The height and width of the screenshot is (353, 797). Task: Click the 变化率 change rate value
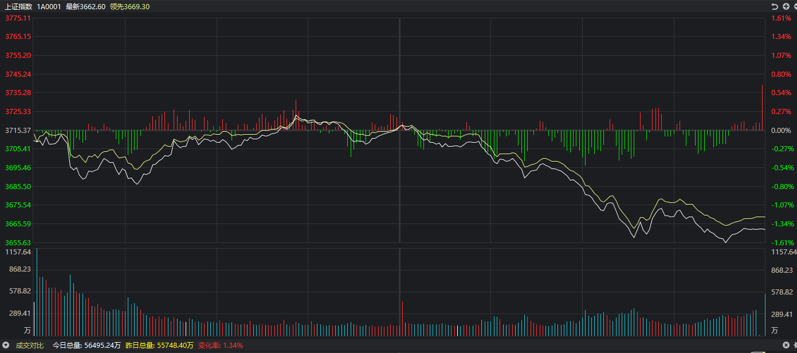[x=221, y=345]
